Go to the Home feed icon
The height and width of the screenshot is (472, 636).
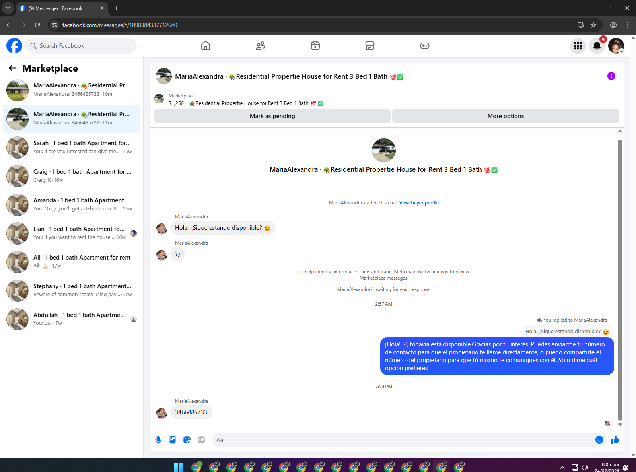click(x=206, y=46)
